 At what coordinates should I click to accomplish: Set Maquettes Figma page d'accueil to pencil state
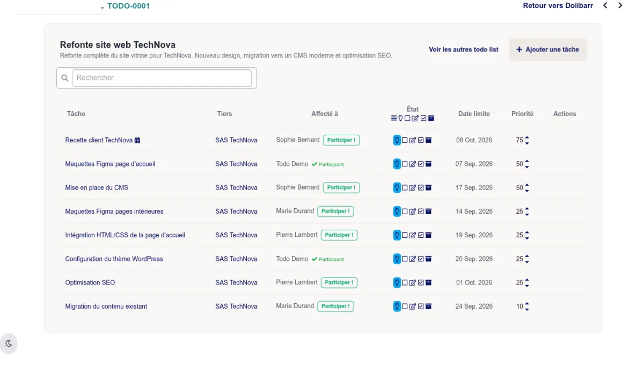click(x=413, y=164)
